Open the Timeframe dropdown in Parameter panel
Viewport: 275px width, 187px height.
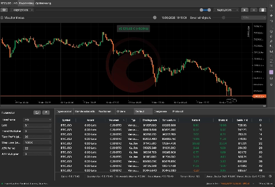pyautogui.click(x=38, y=120)
